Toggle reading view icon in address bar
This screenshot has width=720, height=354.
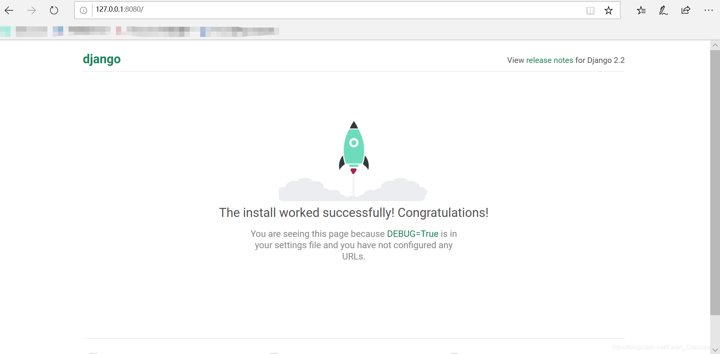tap(590, 11)
